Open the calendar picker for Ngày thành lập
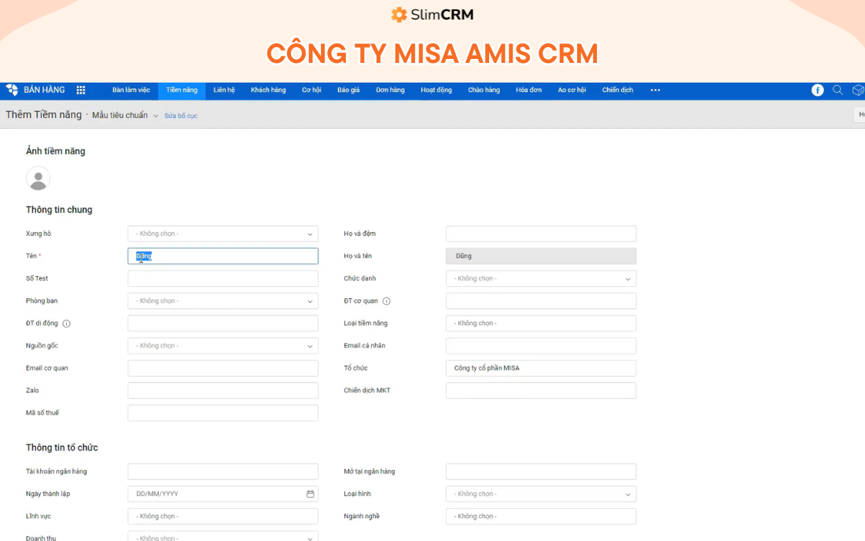Screen dimensions: 865x541 (x=310, y=494)
